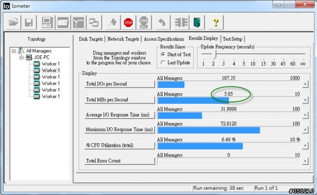The height and width of the screenshot is (195, 317).
Task: Open the '>' button for Average I/O Response Time
Action: (x=305, y=115)
